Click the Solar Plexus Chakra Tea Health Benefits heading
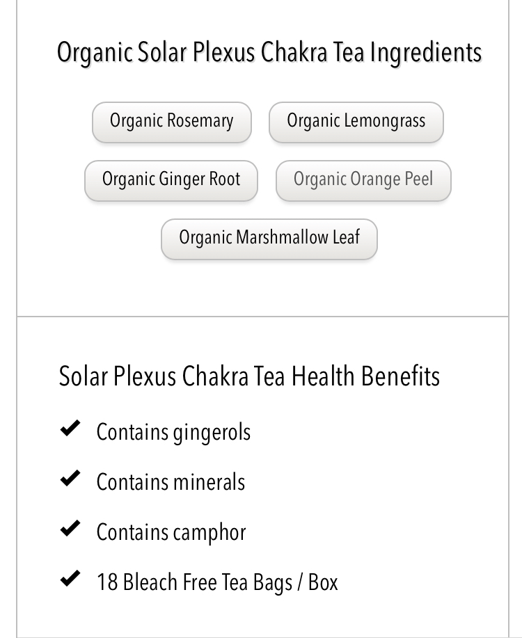522x638 pixels. pos(249,376)
